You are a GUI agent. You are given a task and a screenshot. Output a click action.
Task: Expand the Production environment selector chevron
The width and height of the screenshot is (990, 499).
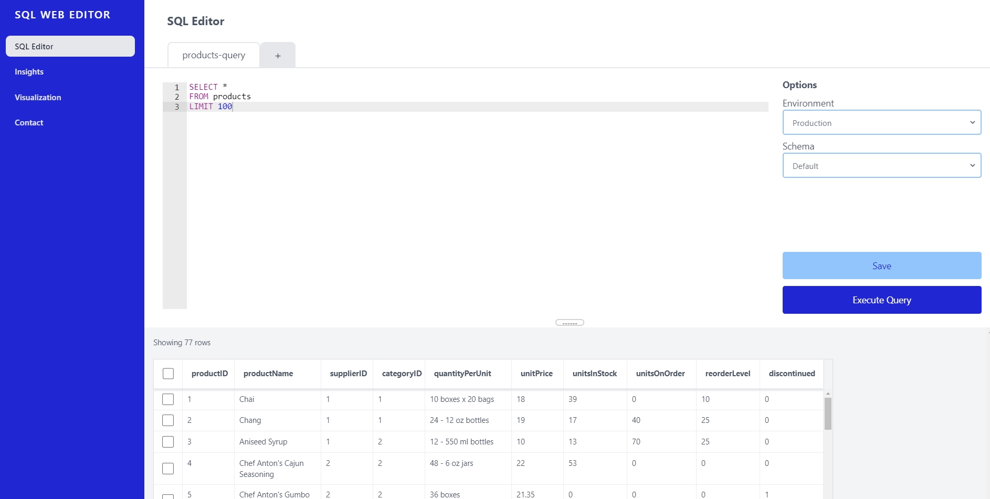972,122
